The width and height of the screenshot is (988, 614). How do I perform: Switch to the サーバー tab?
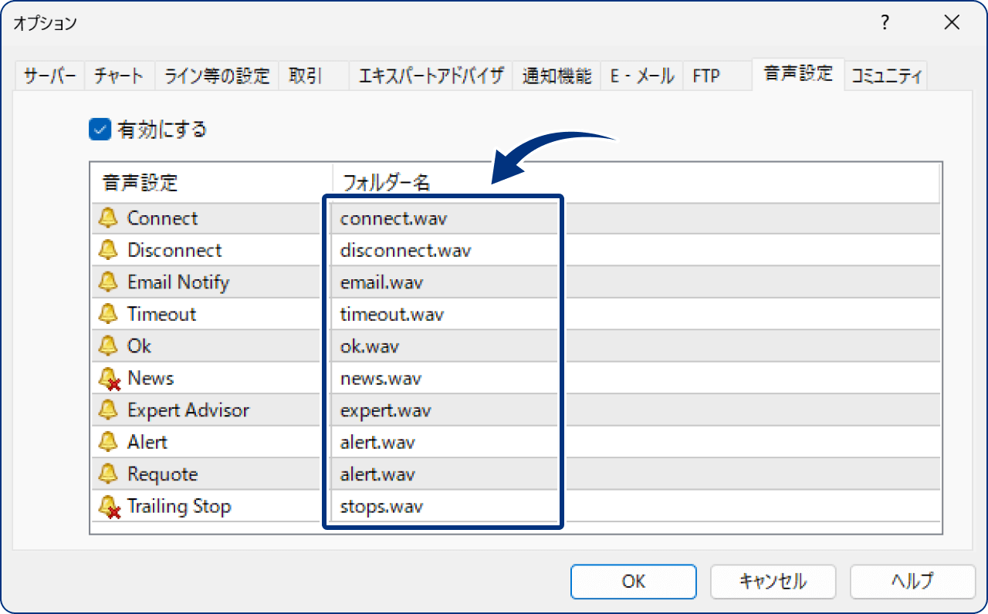pos(49,75)
